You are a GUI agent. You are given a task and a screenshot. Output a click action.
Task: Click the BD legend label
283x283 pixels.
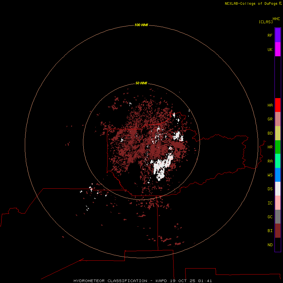pos(270,133)
